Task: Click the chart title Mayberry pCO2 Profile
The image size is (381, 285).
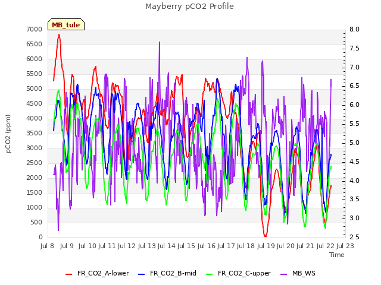Action: pyautogui.click(x=189, y=7)
